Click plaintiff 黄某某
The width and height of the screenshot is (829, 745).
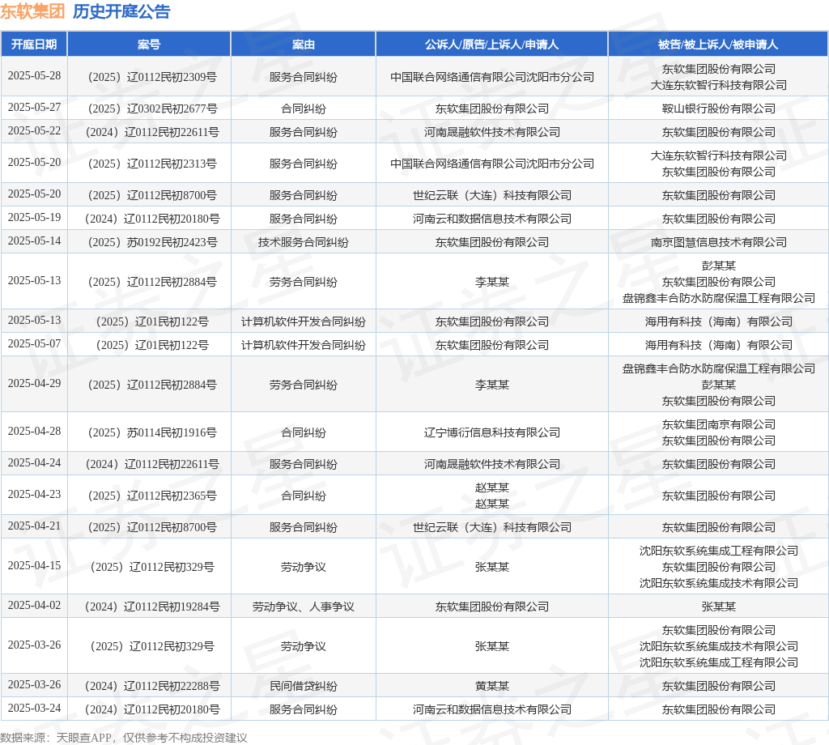click(491, 687)
